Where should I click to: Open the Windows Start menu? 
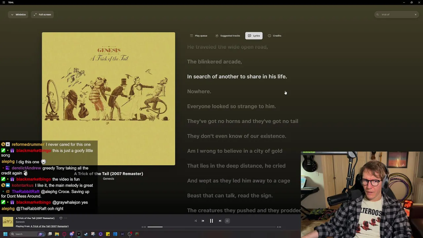point(5,234)
